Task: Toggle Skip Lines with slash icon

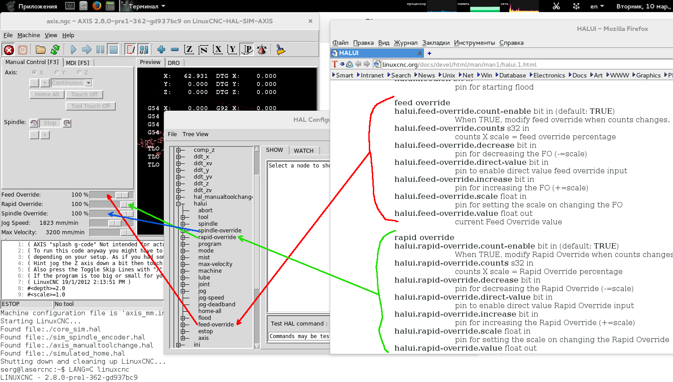Action: coord(131,50)
